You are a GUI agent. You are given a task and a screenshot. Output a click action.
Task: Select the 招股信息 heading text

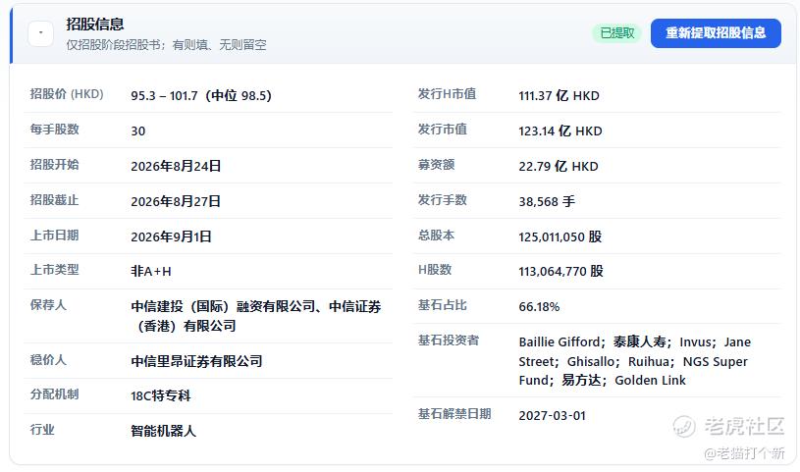pyautogui.click(x=95, y=24)
